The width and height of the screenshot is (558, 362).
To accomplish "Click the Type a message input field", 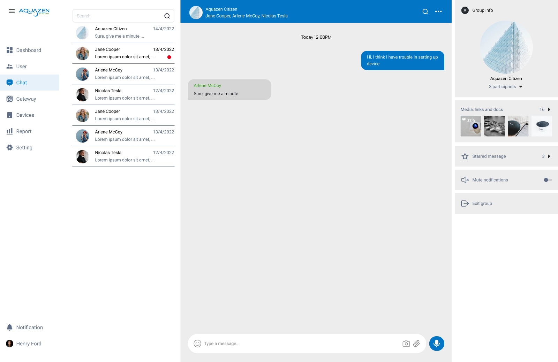I will [300, 344].
